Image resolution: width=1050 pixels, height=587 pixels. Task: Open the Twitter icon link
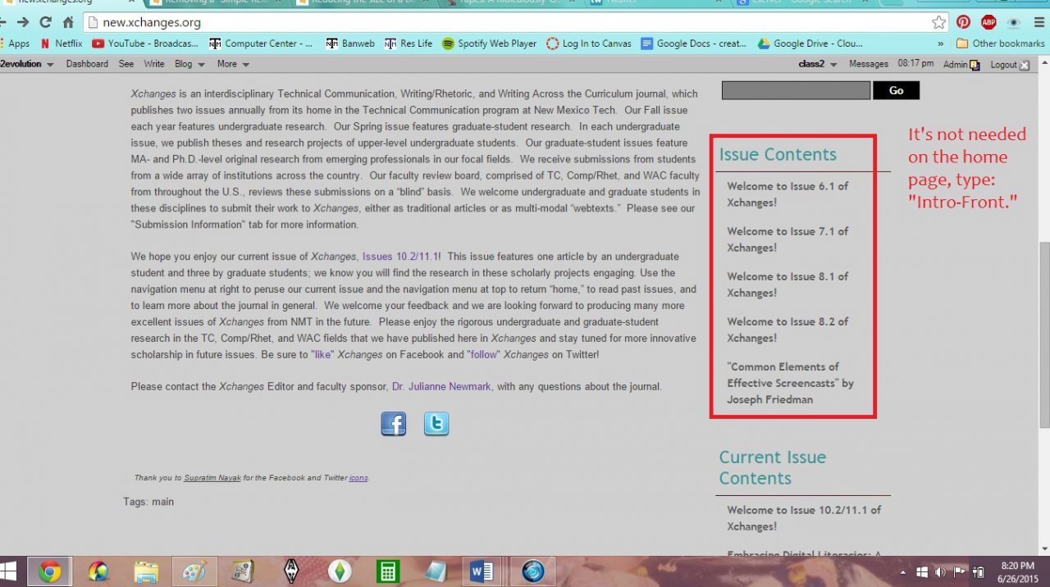pyautogui.click(x=436, y=424)
